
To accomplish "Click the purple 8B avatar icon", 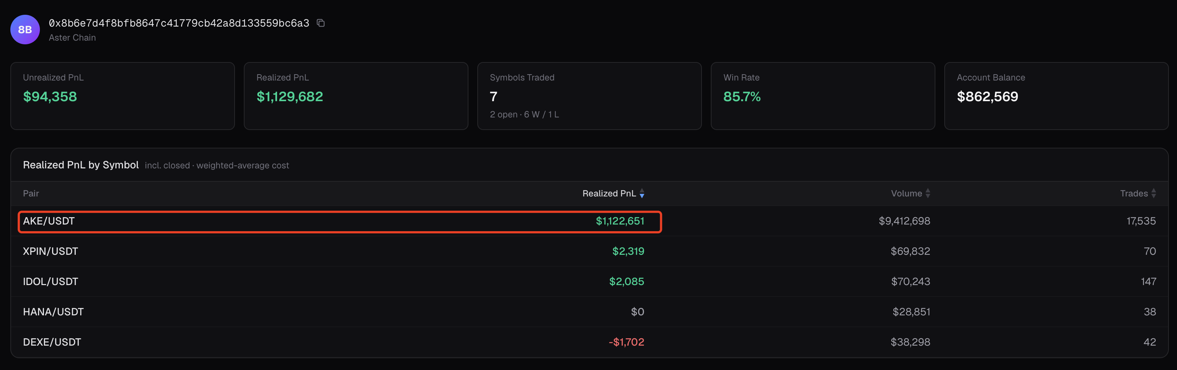I will click(25, 30).
